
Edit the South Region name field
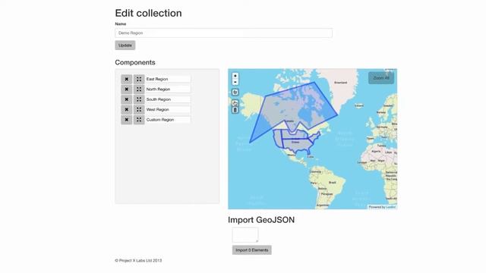tap(168, 99)
